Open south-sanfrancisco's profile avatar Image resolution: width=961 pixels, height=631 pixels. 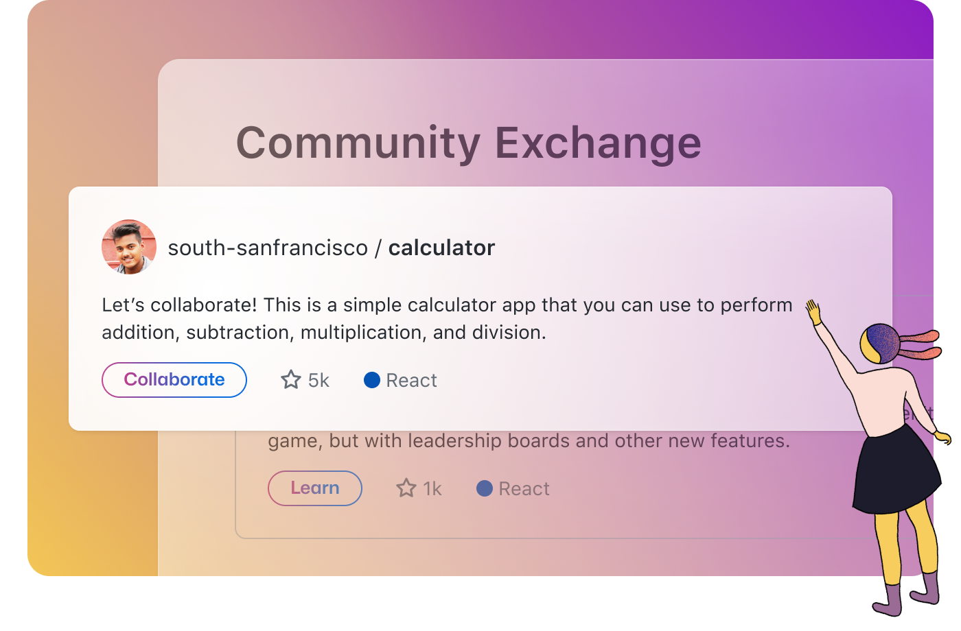[x=128, y=247]
